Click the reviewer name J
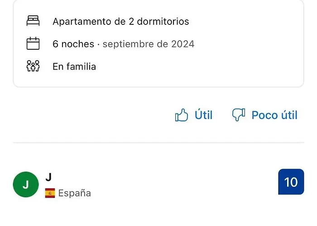317x226 pixels. pyautogui.click(x=48, y=178)
